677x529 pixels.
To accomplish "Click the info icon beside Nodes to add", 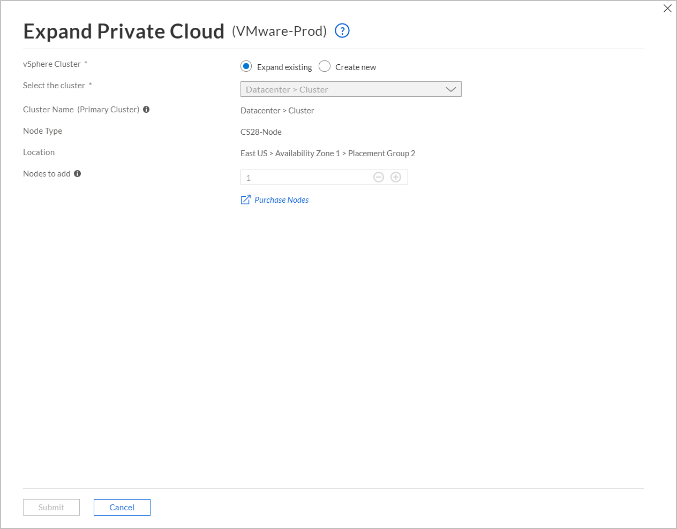I will tap(77, 173).
